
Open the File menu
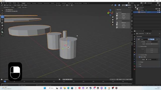4,3
